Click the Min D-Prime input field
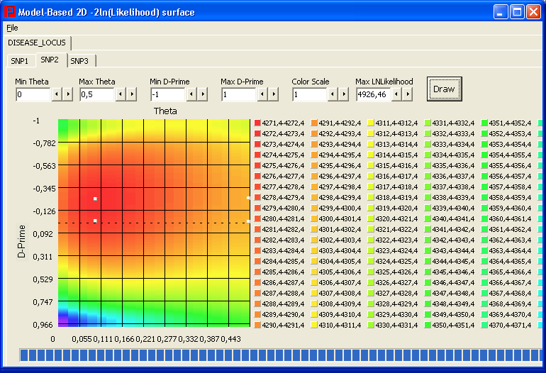 click(x=168, y=94)
